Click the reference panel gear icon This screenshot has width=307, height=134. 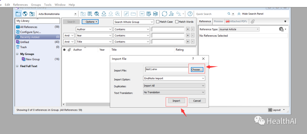[x=281, y=29]
